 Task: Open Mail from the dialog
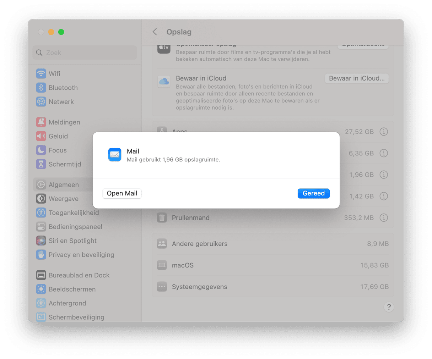122,193
